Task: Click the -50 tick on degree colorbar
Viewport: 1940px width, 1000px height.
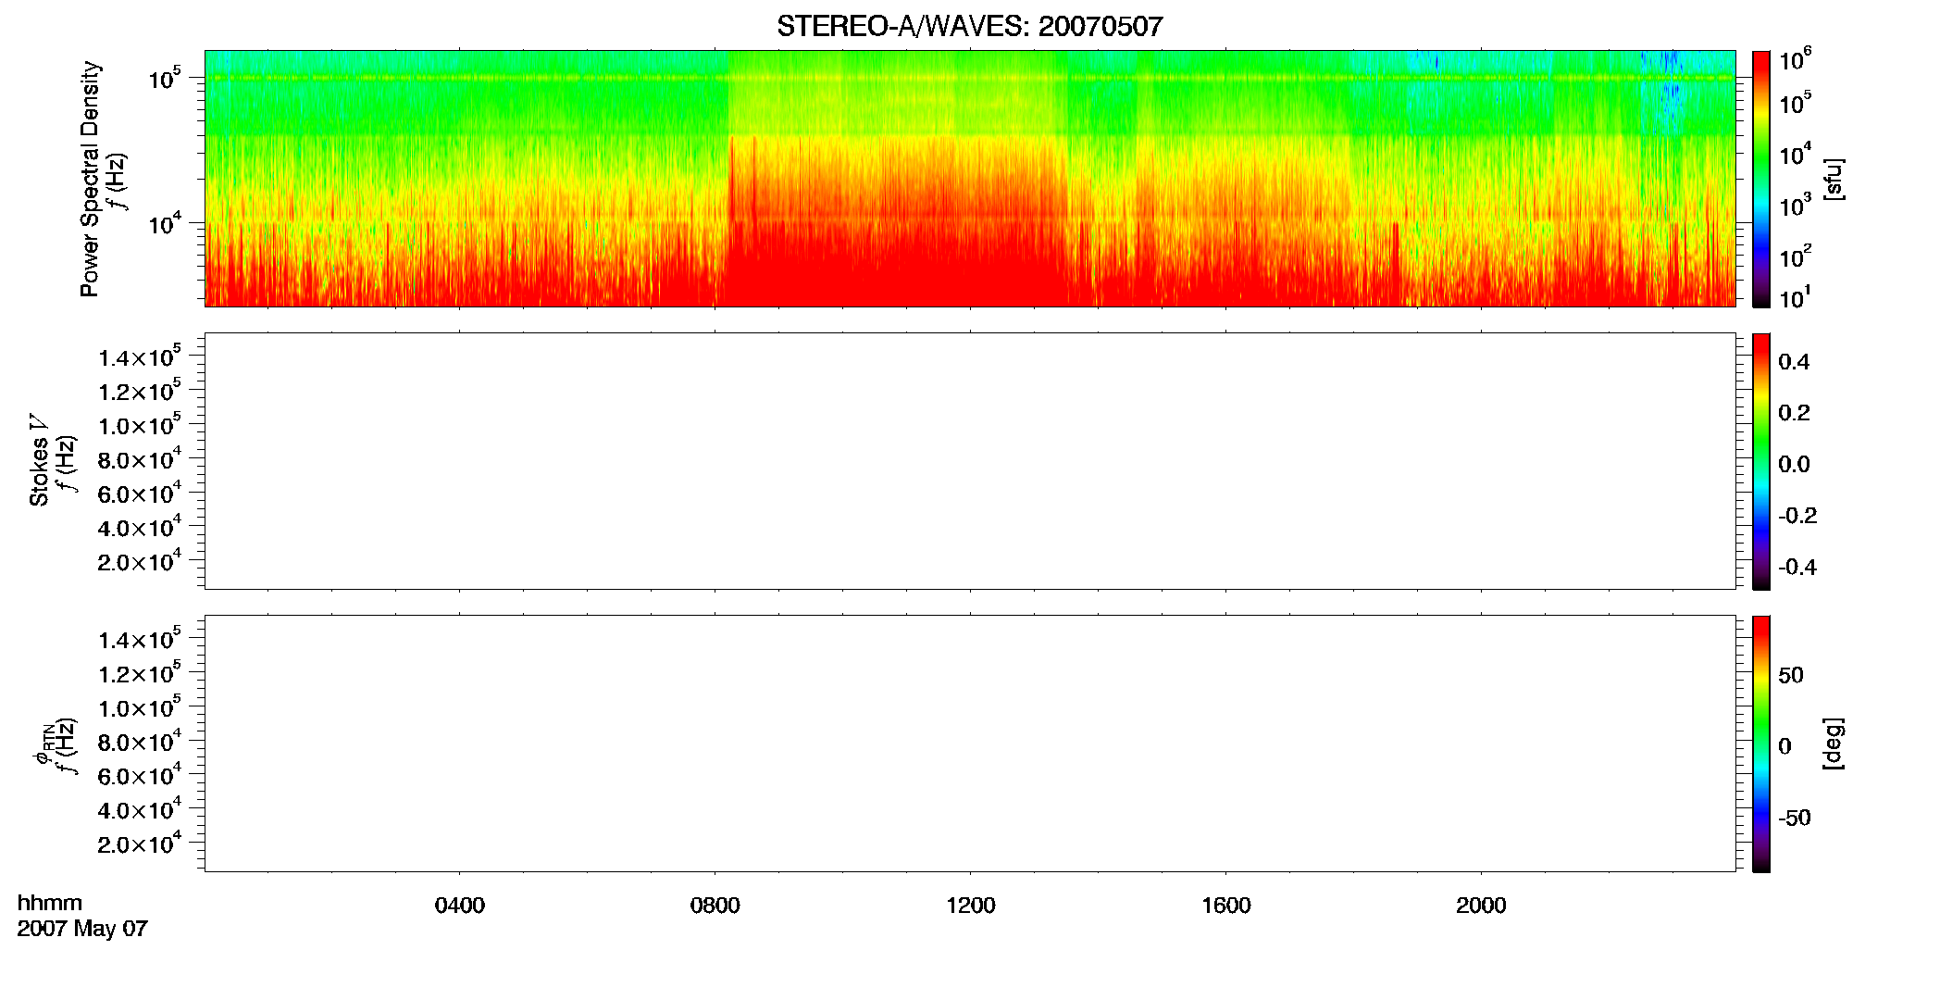Action: click(x=1795, y=818)
